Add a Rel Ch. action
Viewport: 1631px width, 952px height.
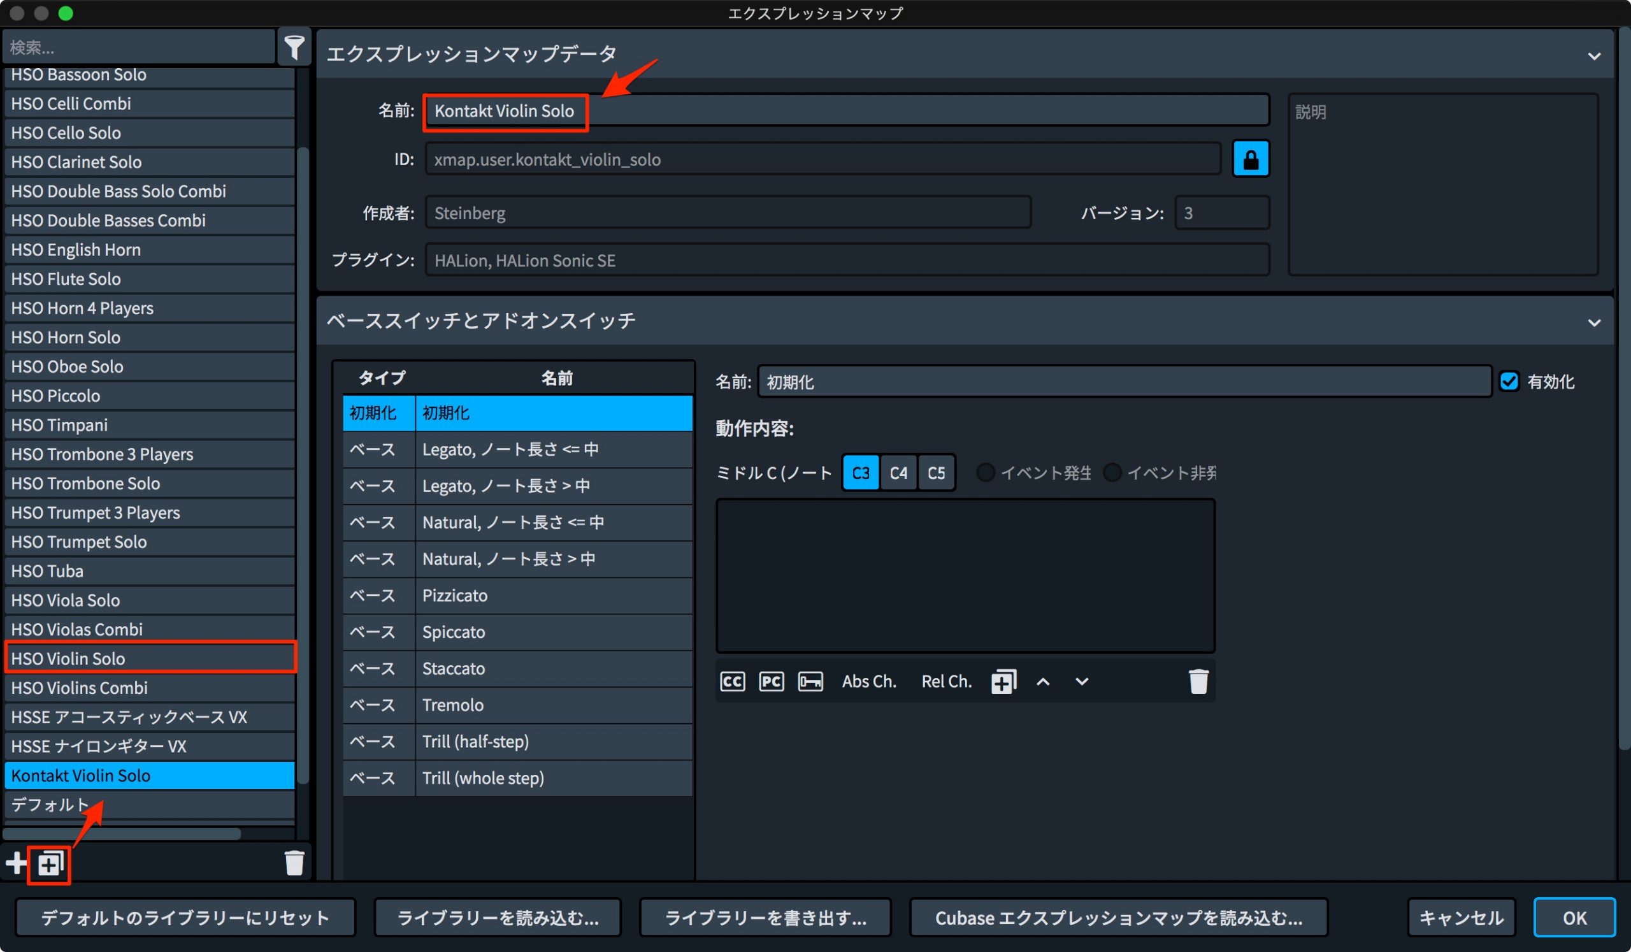(946, 681)
